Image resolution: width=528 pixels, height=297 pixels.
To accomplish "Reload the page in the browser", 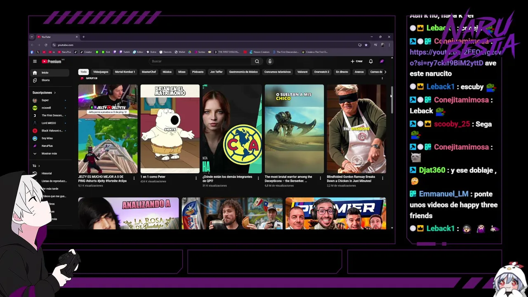I will coord(46,45).
